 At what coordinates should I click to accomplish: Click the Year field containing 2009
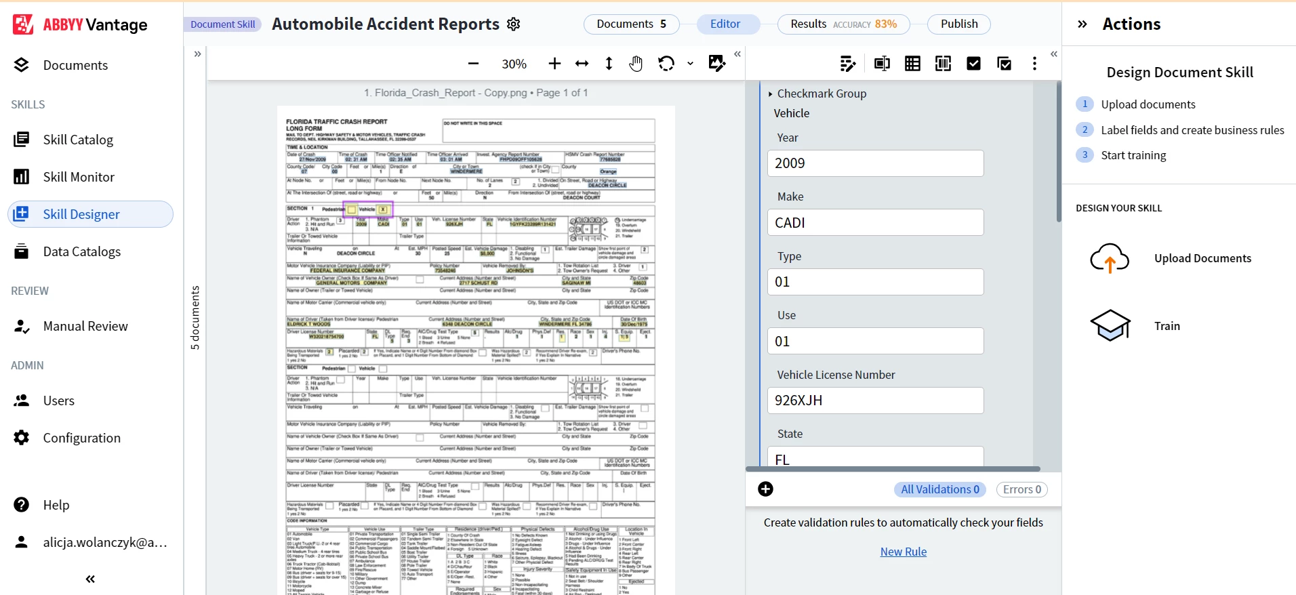tap(875, 163)
